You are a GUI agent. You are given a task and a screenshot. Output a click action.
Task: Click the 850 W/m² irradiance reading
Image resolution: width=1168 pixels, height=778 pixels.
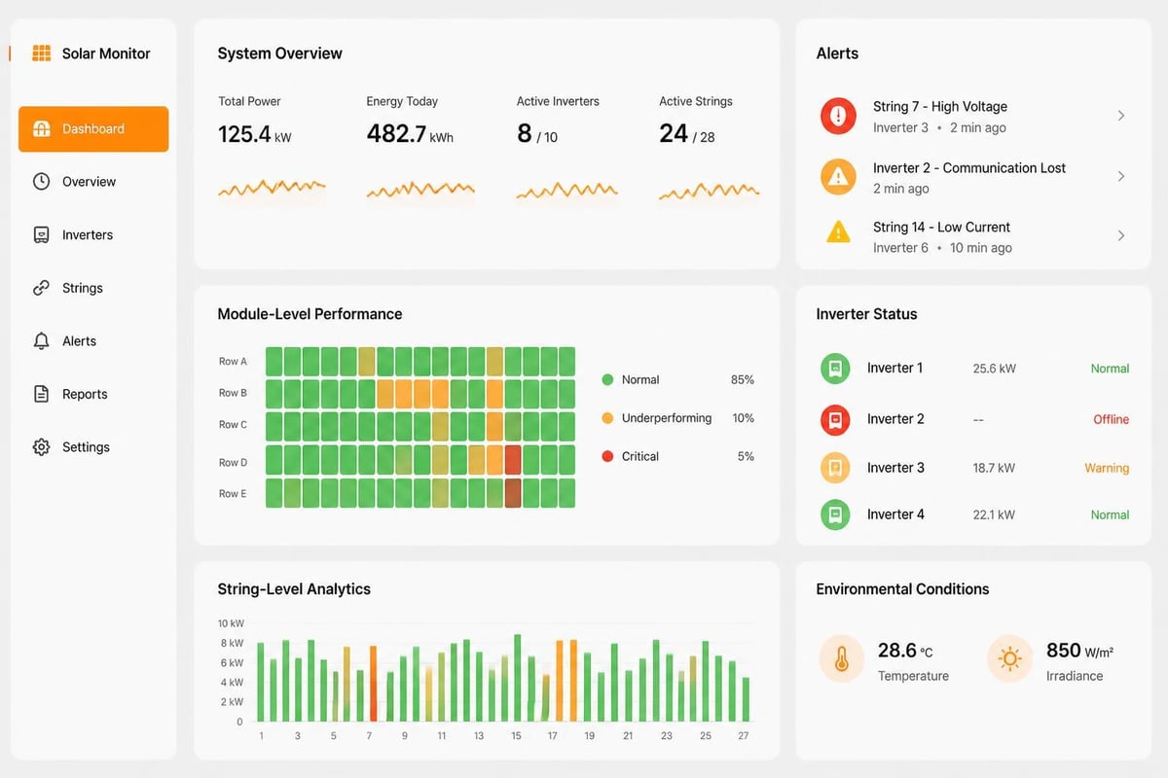click(1079, 651)
